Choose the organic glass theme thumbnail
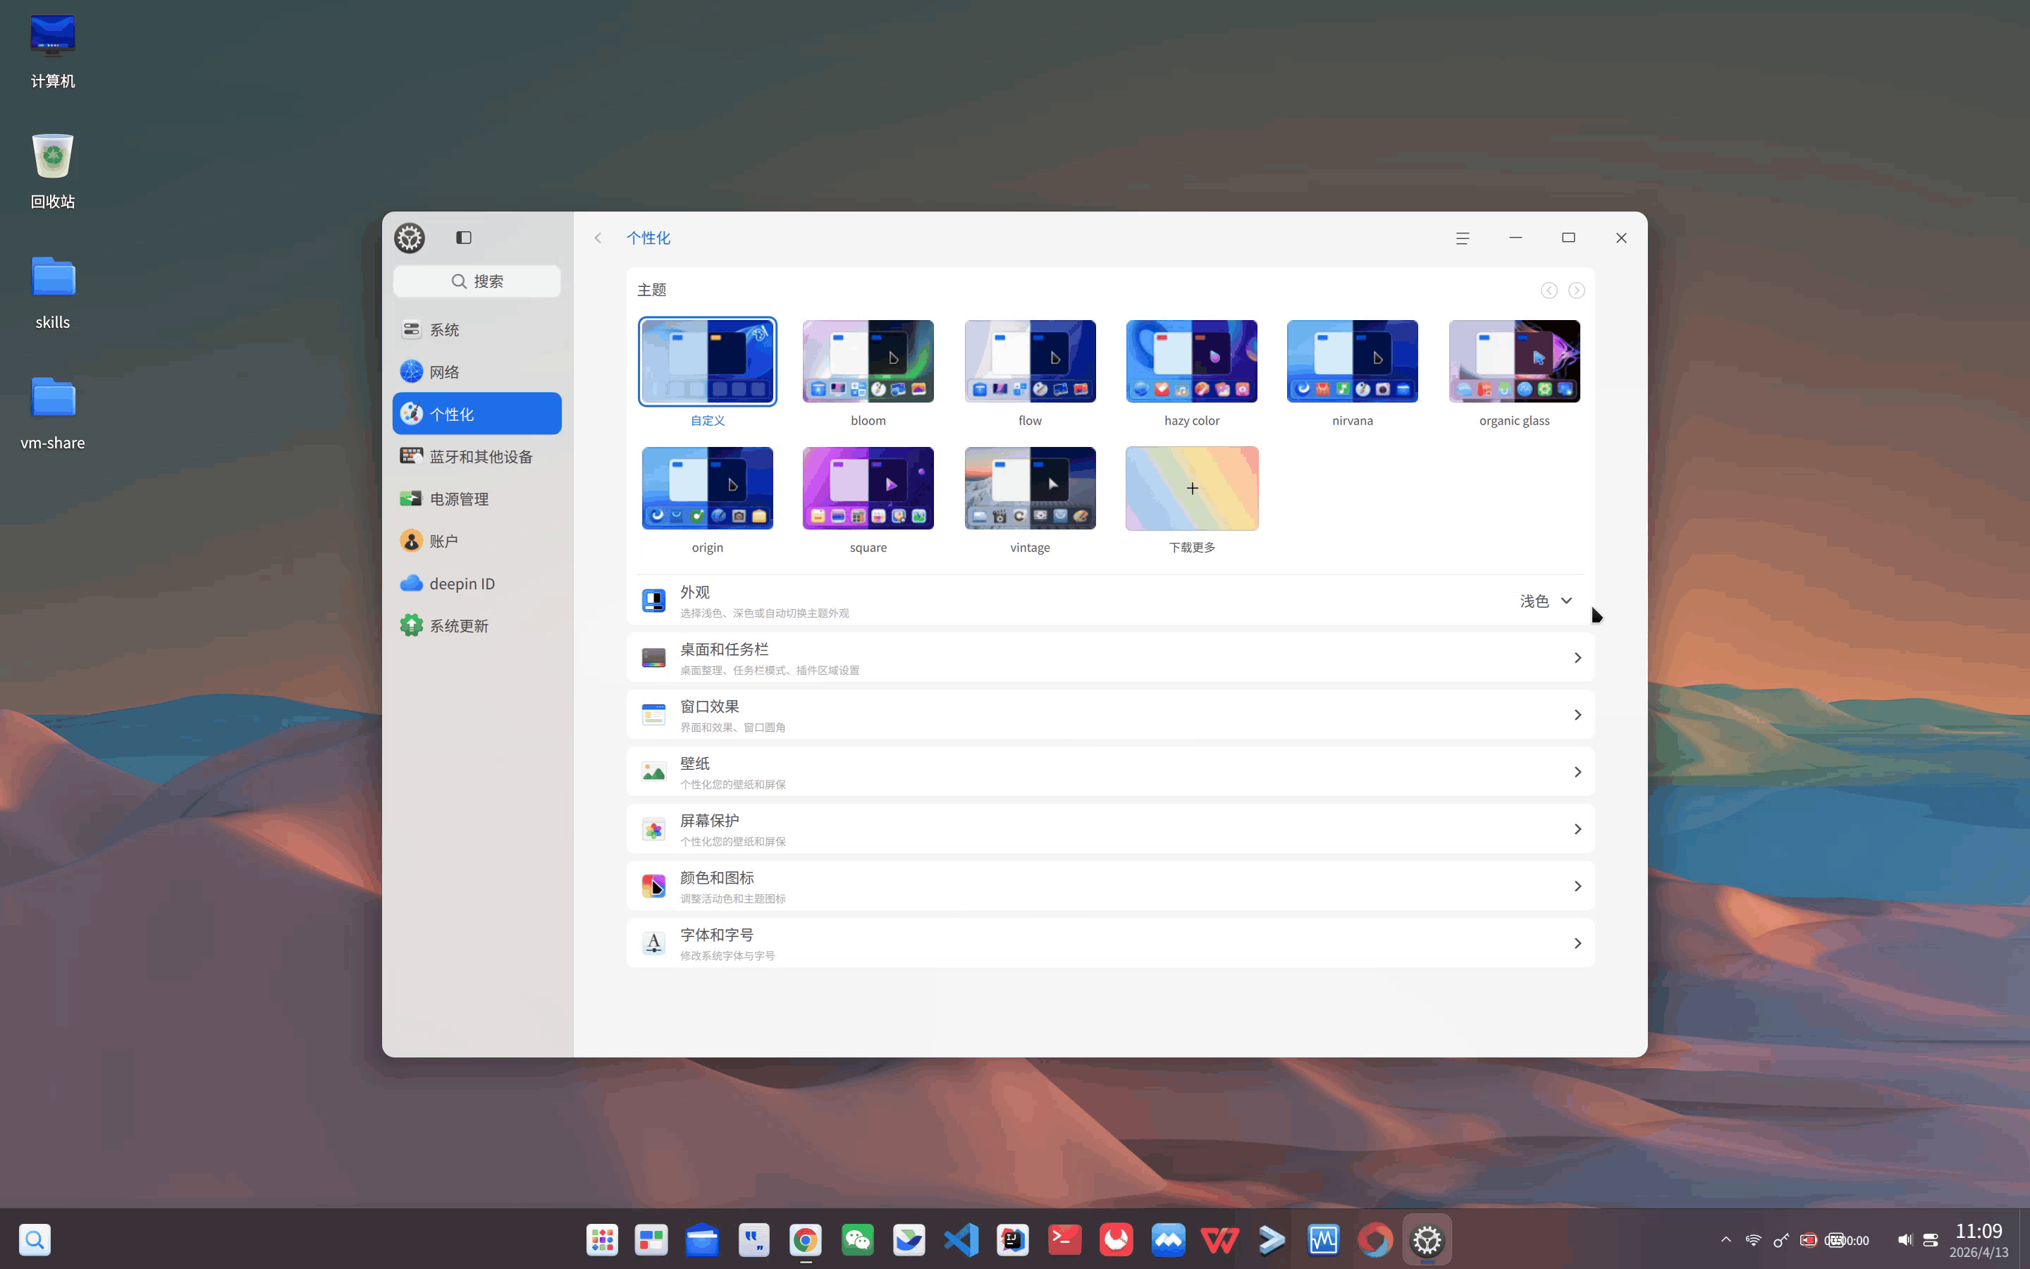 pos(1514,361)
